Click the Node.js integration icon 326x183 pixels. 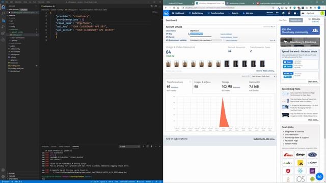point(288,163)
